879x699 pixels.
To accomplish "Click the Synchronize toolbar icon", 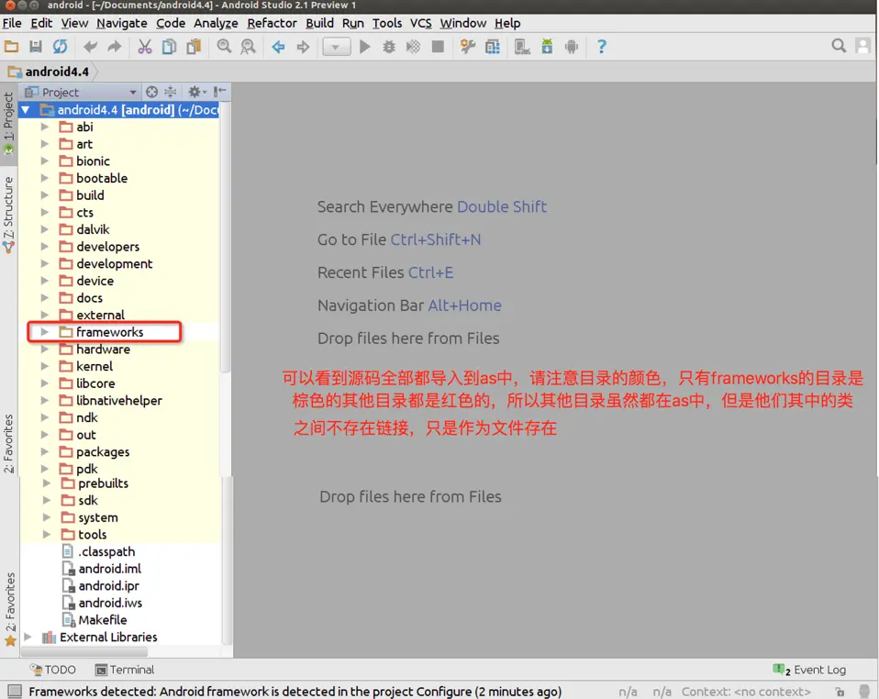I will [x=60, y=47].
